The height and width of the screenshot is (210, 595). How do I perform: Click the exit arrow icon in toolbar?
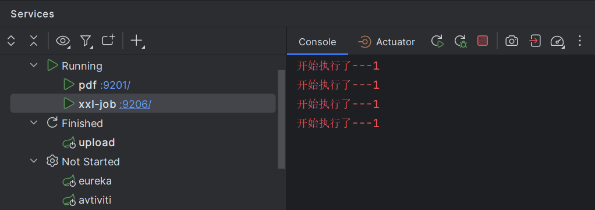[534, 41]
